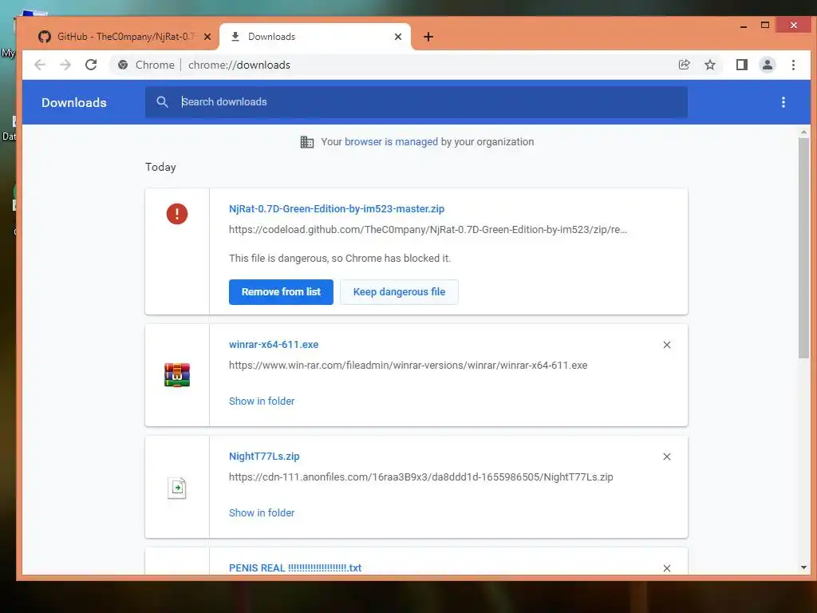Close the Downloads tab
The height and width of the screenshot is (613, 817).
(x=398, y=37)
